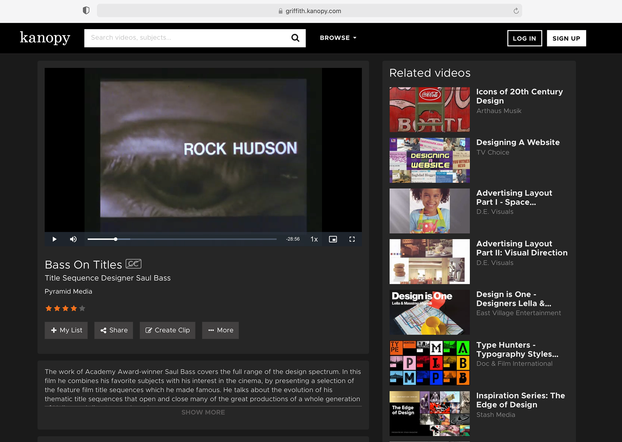Toggle the closed captions CC badge

point(133,264)
